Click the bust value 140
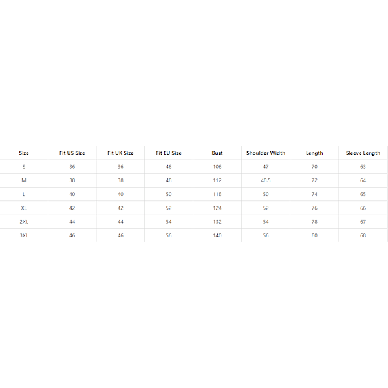This screenshot has width=388, height=388. (217, 235)
